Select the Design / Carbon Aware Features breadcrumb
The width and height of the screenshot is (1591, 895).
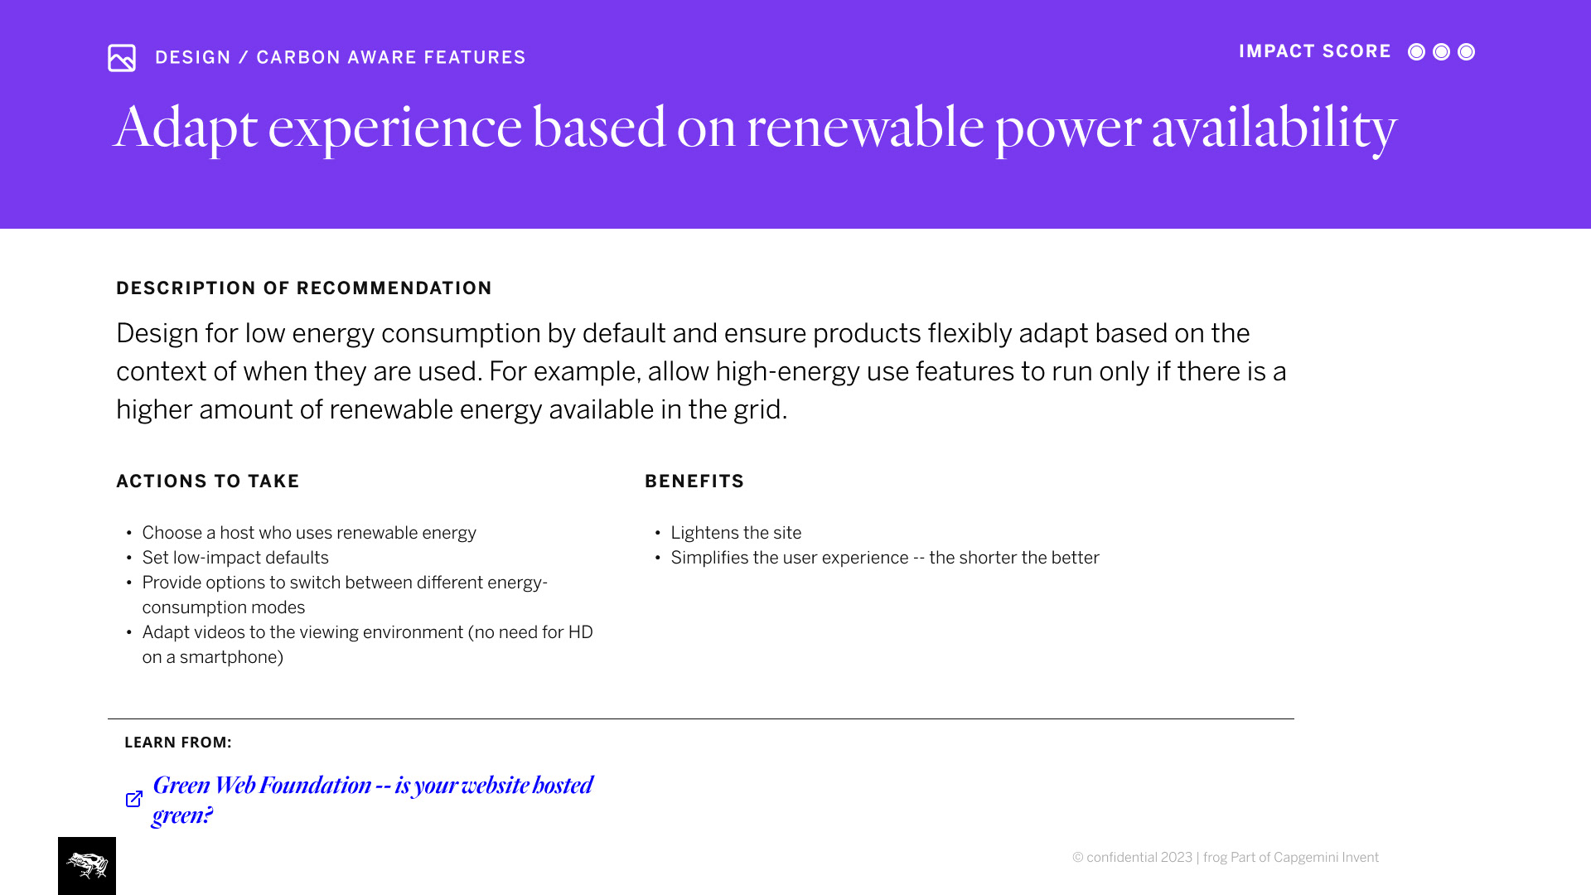tap(340, 58)
